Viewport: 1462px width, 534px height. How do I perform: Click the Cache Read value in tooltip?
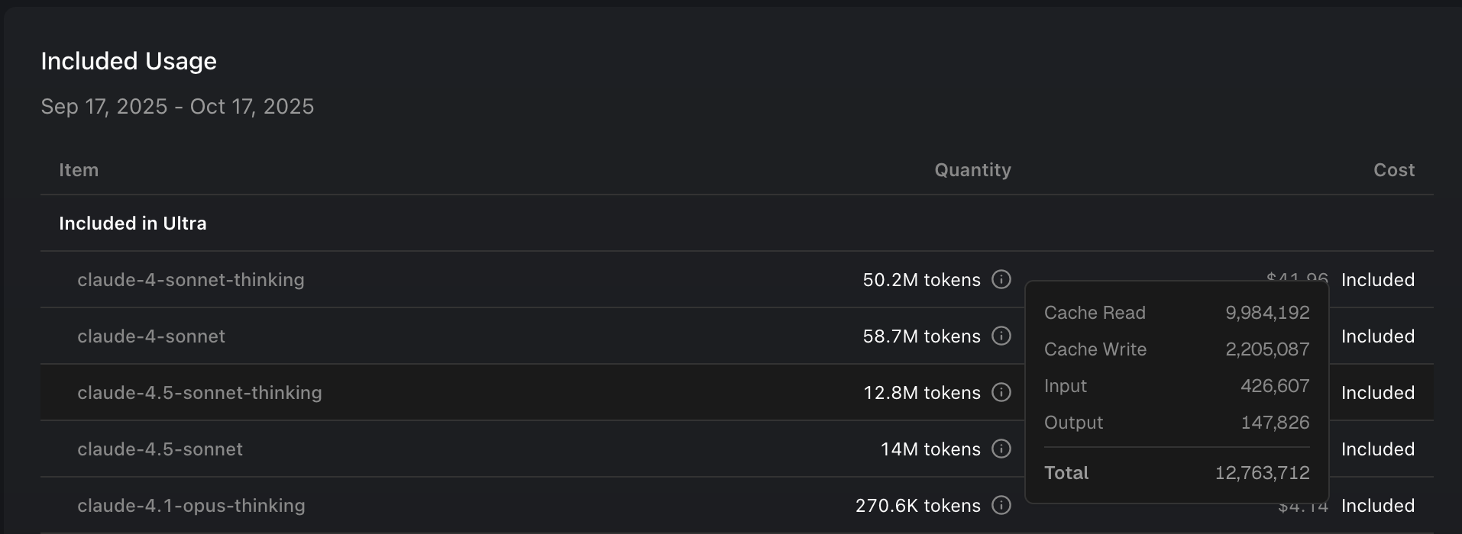(x=1266, y=313)
